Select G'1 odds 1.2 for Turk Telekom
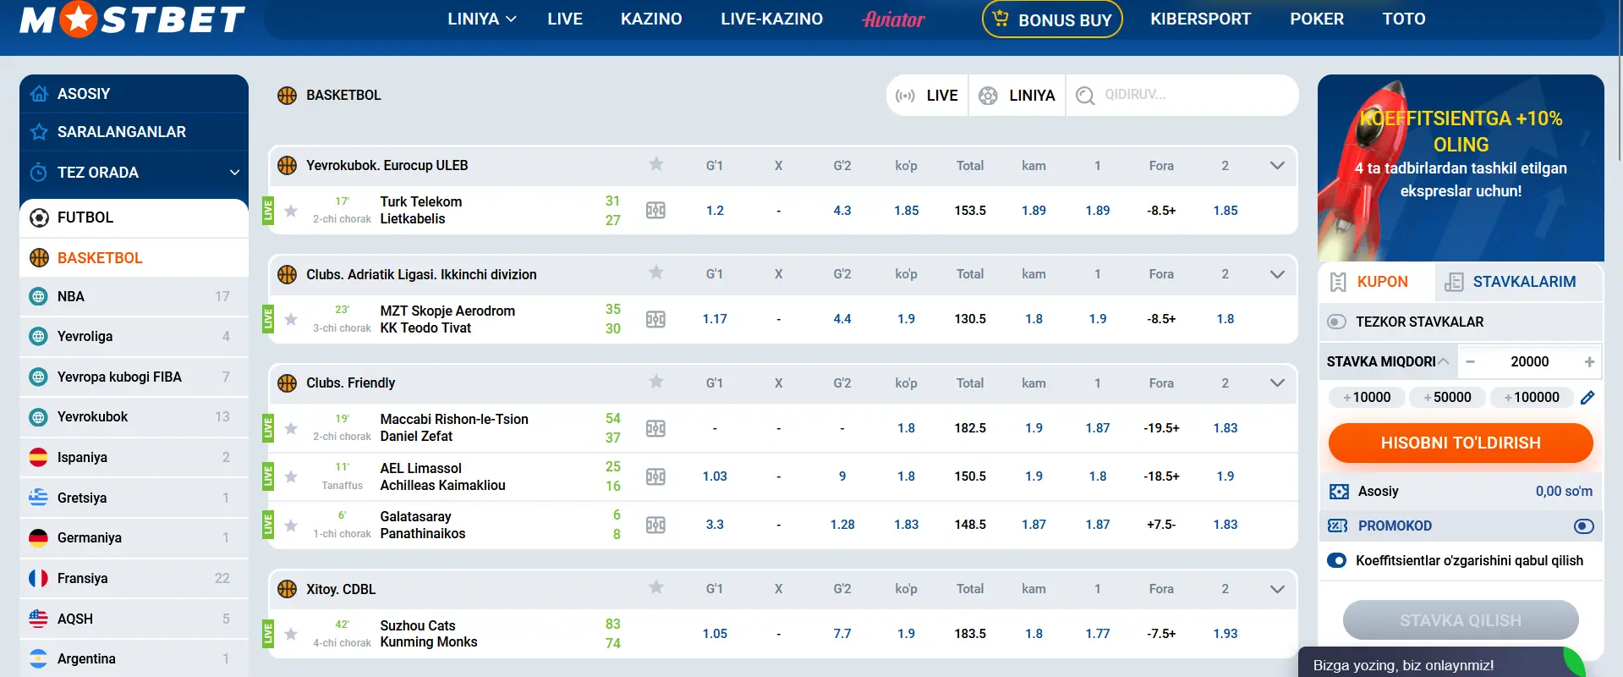 click(715, 211)
